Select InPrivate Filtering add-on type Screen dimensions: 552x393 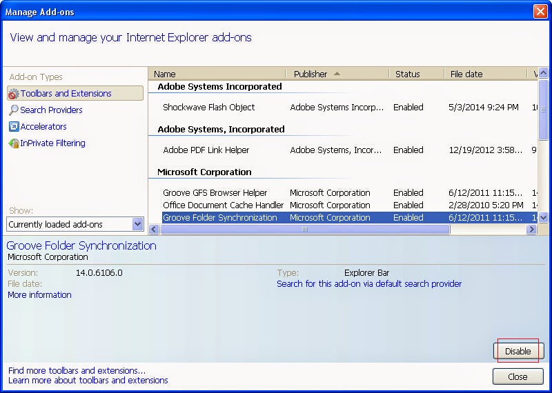point(52,143)
